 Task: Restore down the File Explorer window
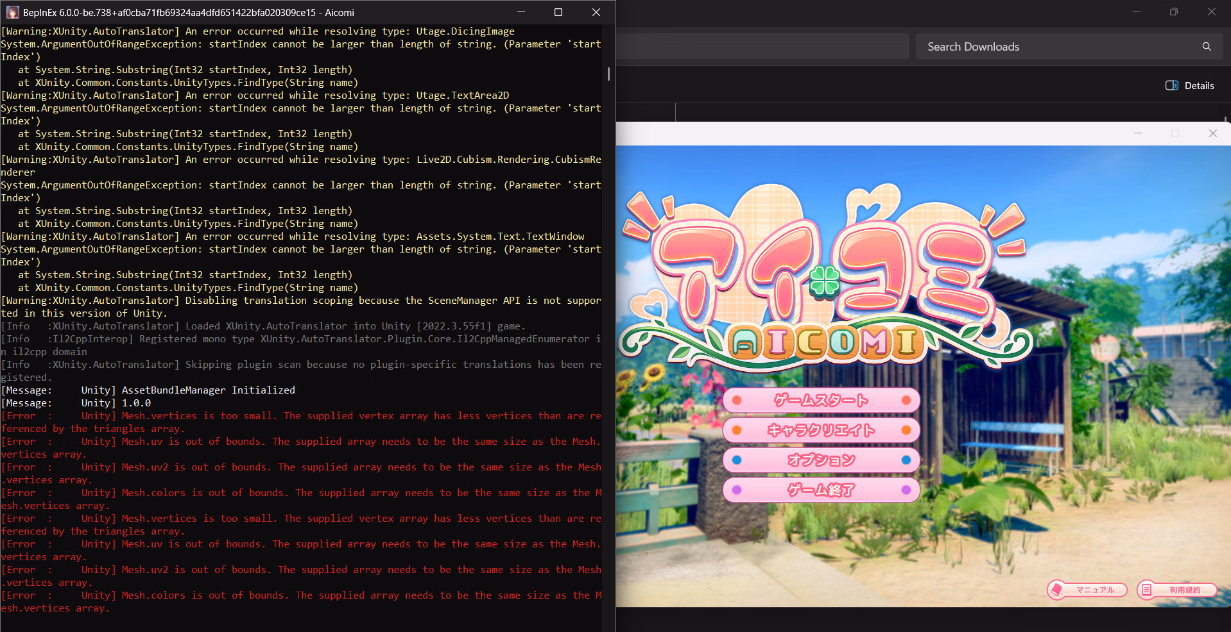[x=1174, y=12]
